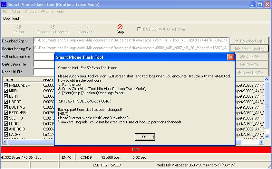This screenshot has width=272, height=169.
Task: Minimize the Flash Tool window
Action: tap(252, 4)
